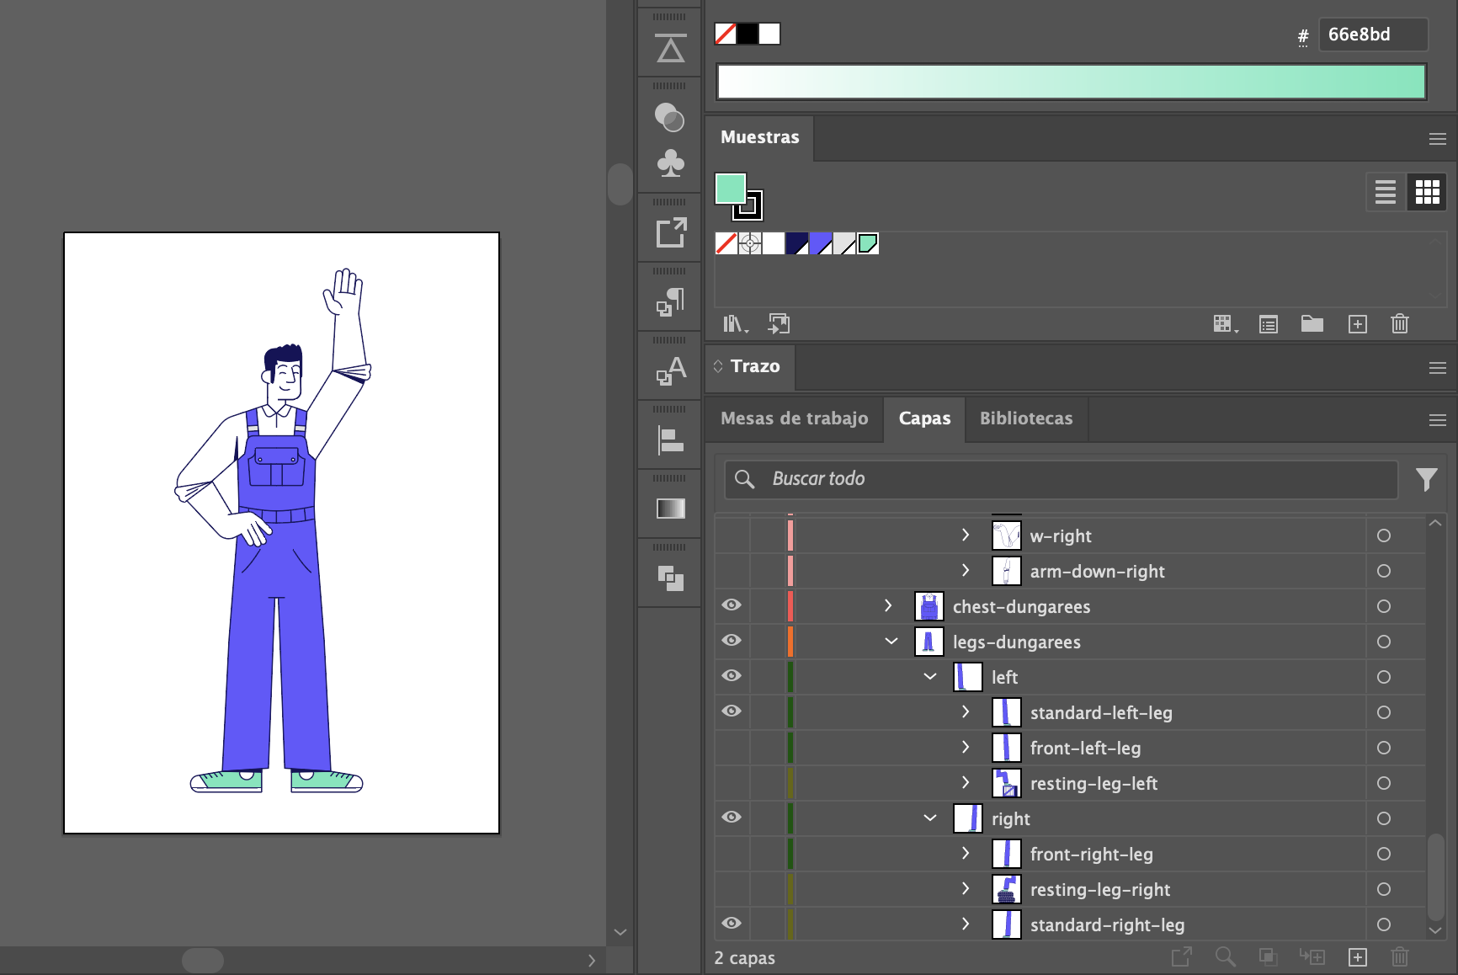
Task: Open the Gradient panel icon
Action: [670, 509]
